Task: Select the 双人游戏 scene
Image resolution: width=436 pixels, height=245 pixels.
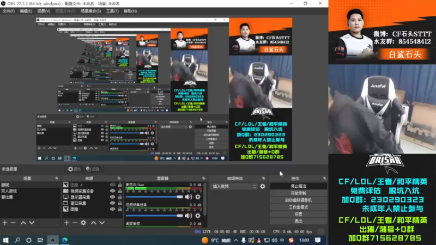Action: (x=30, y=191)
